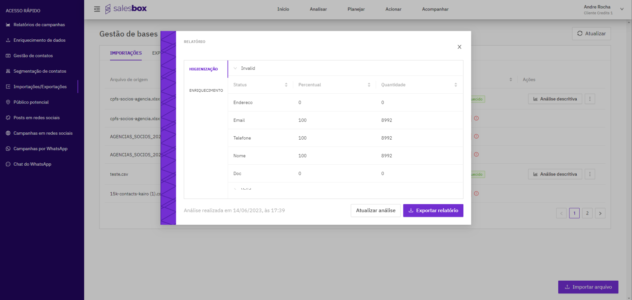
Task: Switch to the Enriquecimento tab
Action: [206, 90]
